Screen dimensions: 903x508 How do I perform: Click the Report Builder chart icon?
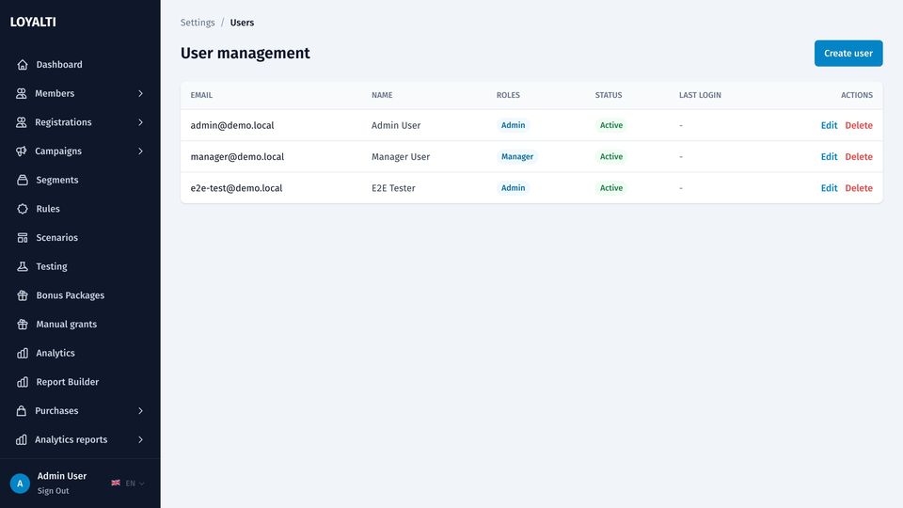click(x=23, y=382)
